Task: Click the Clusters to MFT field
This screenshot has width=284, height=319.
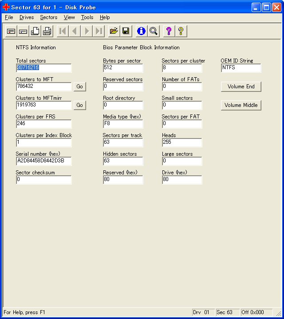Action: (44, 87)
